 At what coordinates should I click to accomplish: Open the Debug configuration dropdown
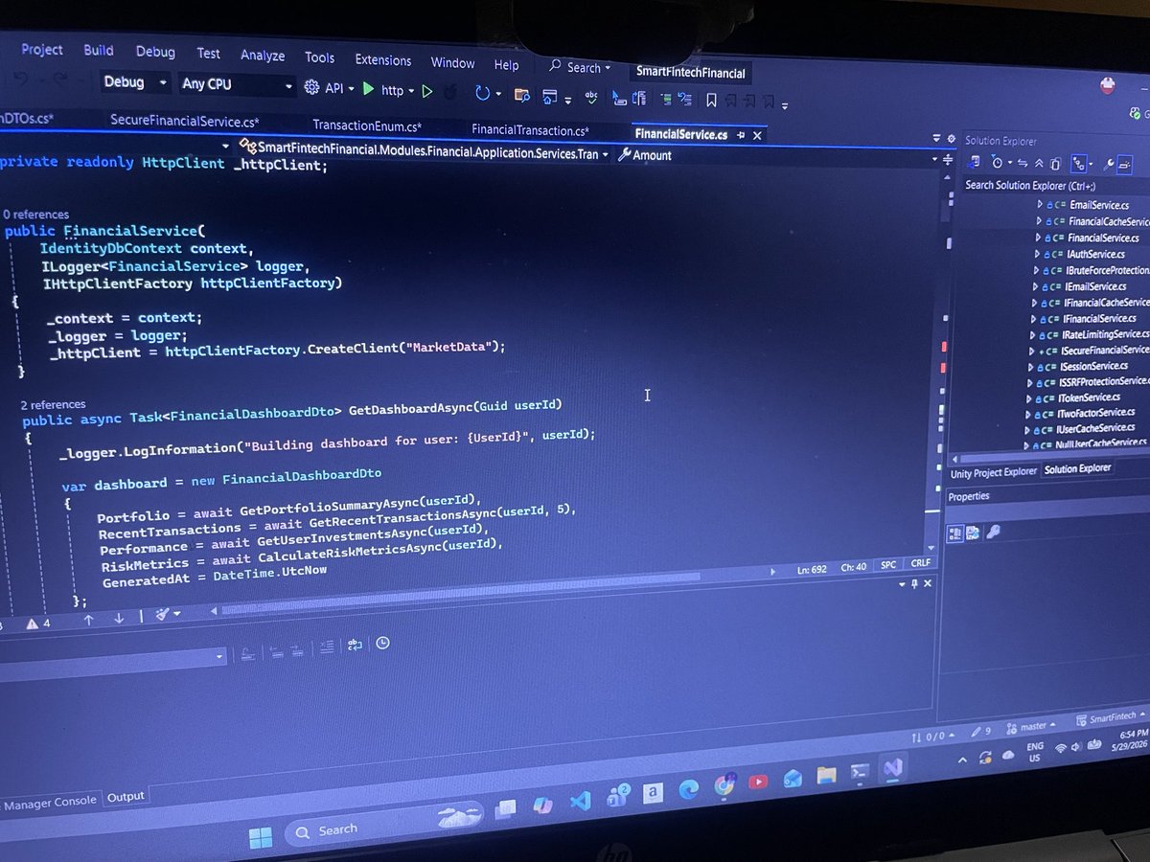coord(135,82)
